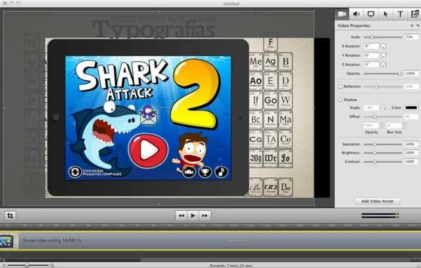Click the Add Video Action button
421x268 pixels.
point(378,201)
